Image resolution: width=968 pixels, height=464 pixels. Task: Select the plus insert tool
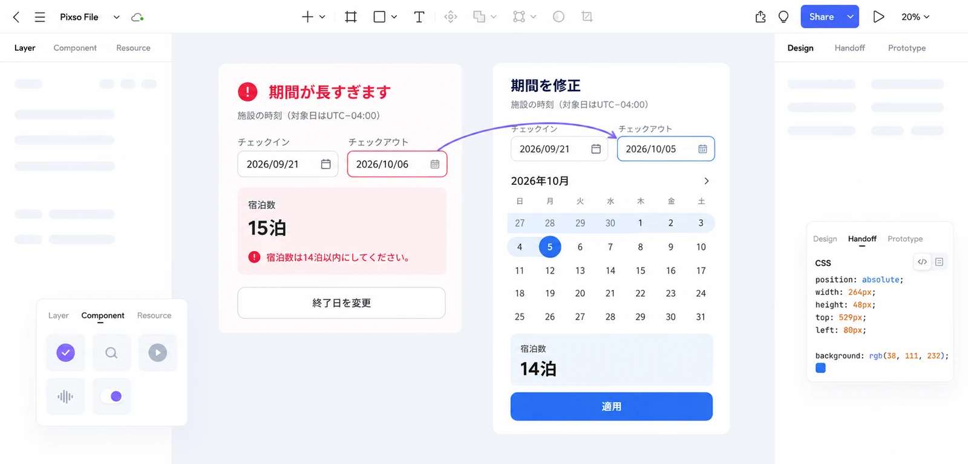coord(307,17)
